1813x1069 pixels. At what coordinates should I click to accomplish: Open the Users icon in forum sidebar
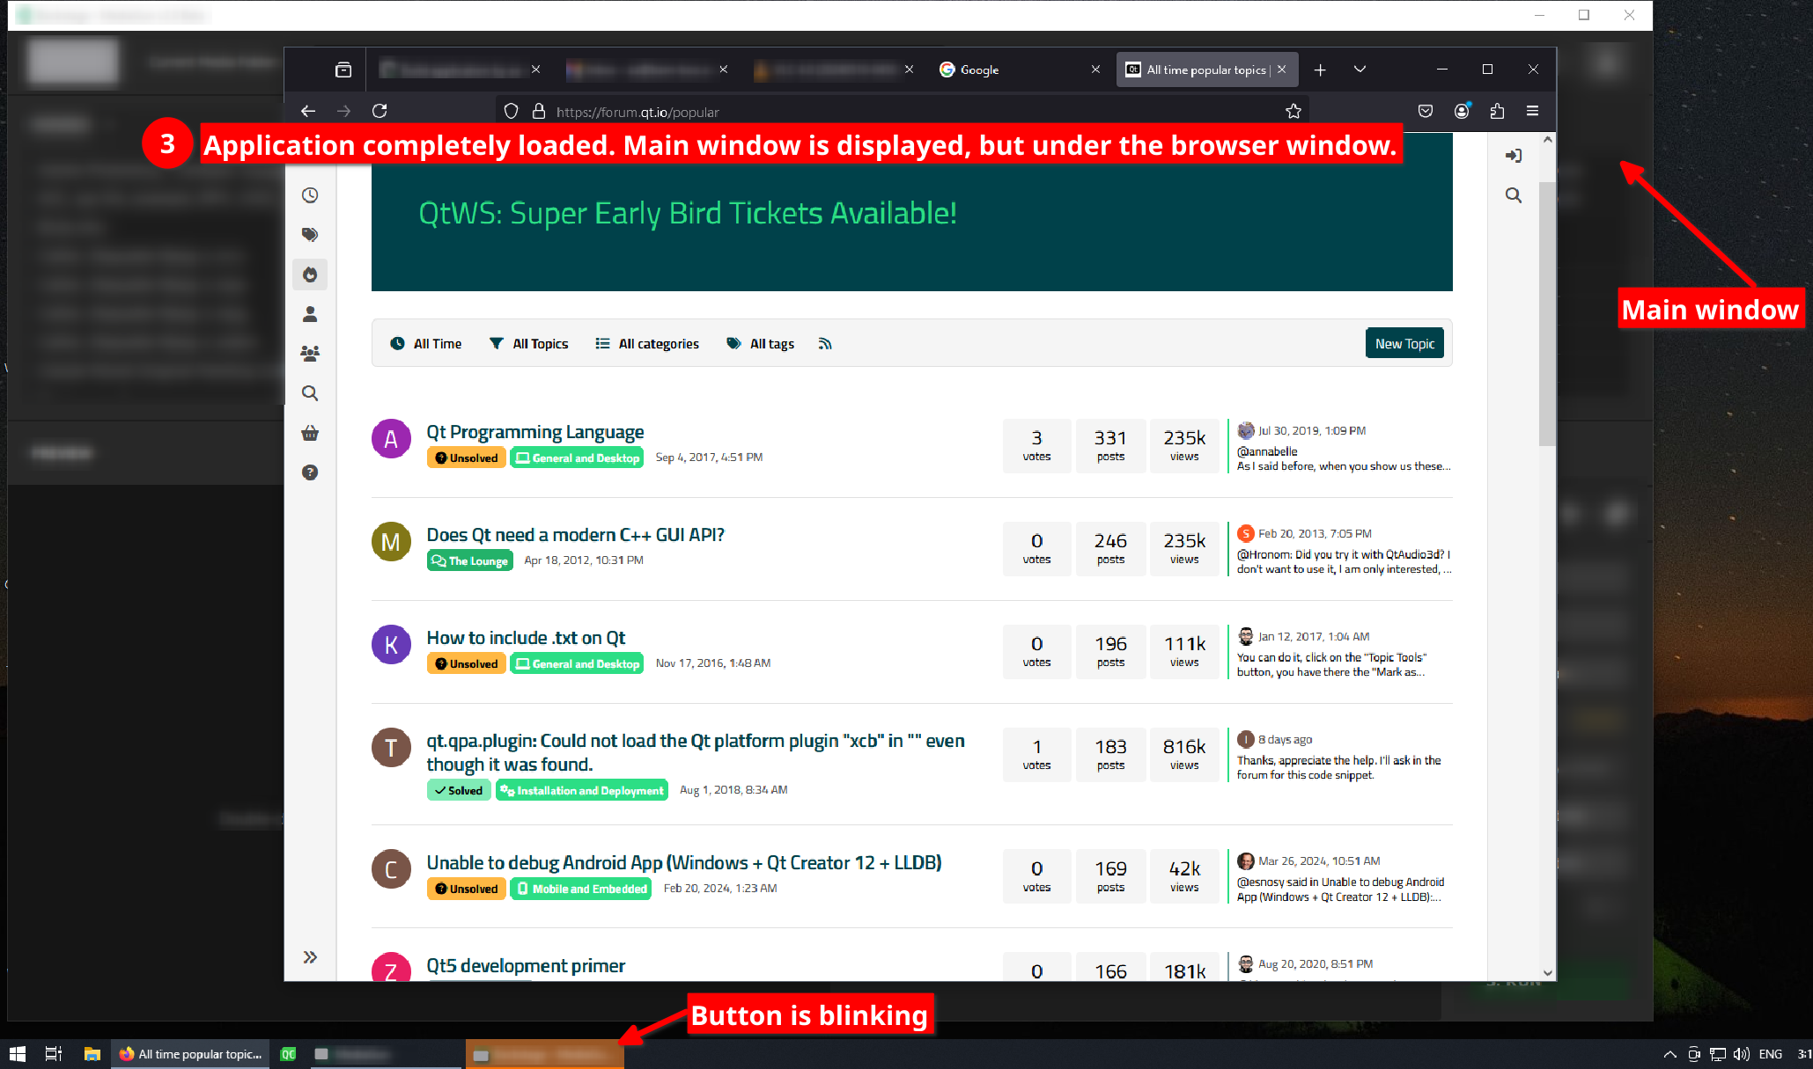click(310, 314)
